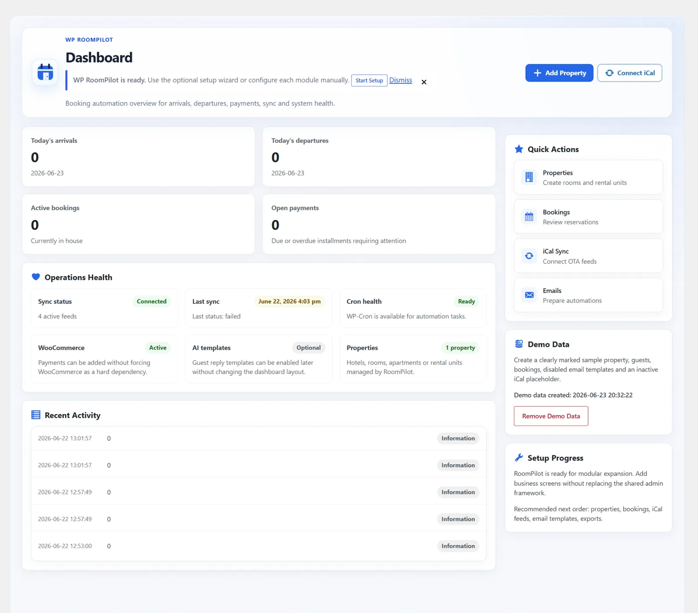Screen dimensions: 698x613
Task: Click the Demo Data database icon
Action: (x=519, y=344)
